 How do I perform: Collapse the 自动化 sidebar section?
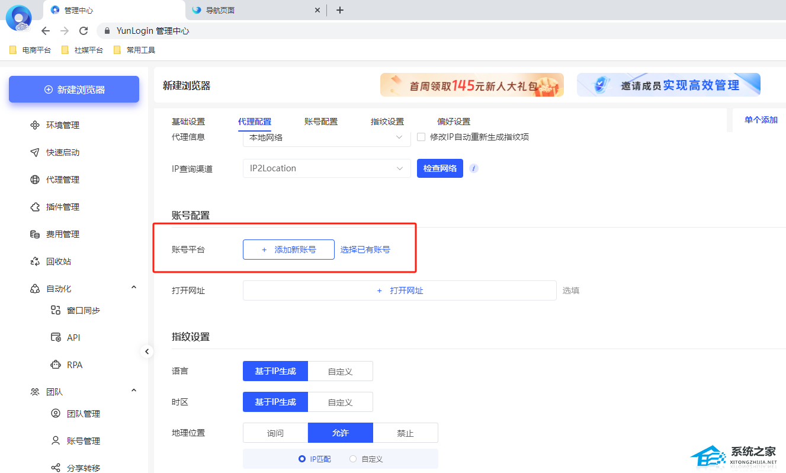pos(134,288)
